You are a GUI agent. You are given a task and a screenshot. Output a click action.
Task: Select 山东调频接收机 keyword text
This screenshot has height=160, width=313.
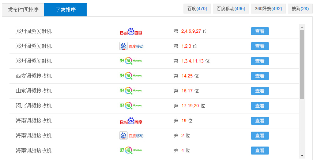click(x=34, y=91)
